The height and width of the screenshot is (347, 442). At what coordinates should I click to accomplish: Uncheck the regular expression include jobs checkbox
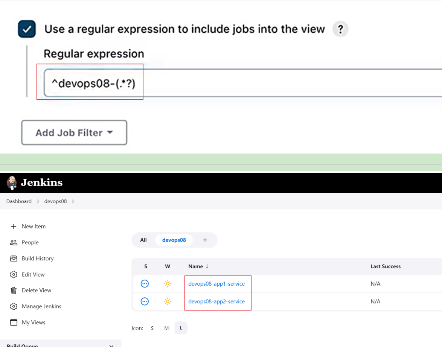coord(27,29)
